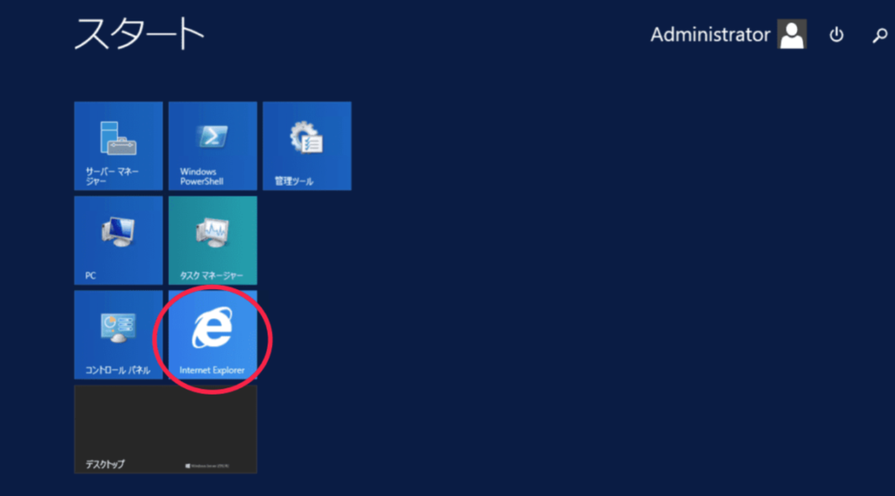Open the Control Panel tile icon

118,327
